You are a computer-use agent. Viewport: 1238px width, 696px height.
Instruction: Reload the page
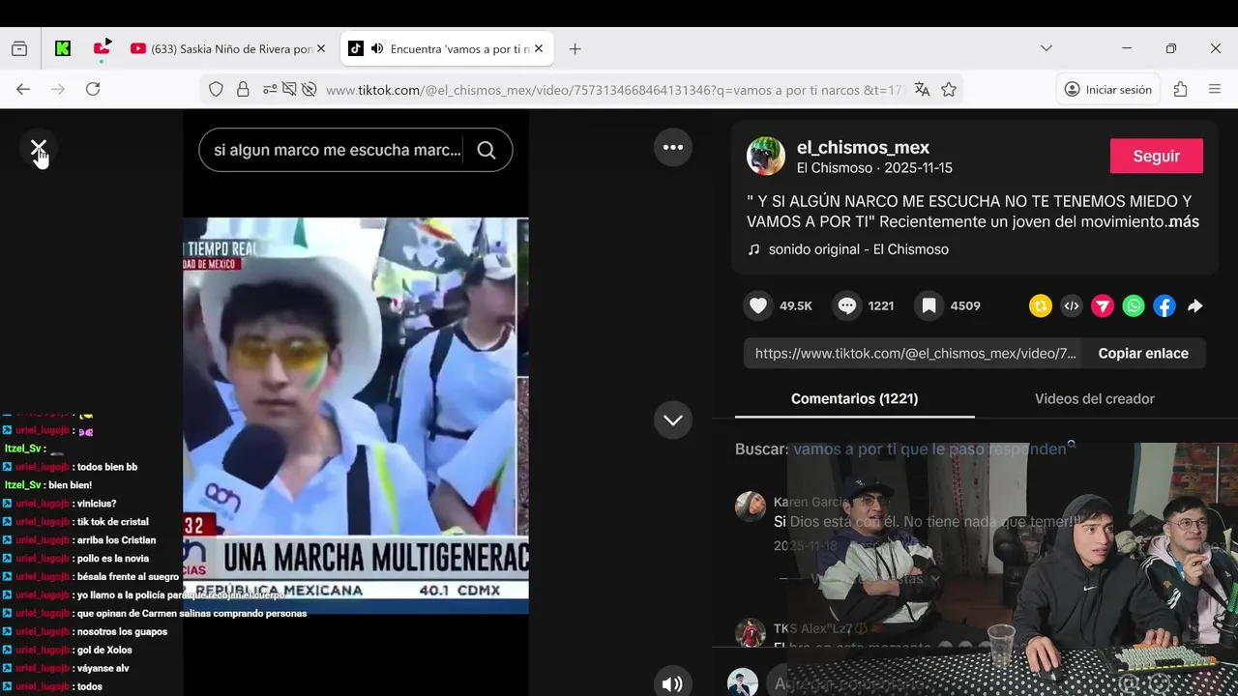coord(93,89)
